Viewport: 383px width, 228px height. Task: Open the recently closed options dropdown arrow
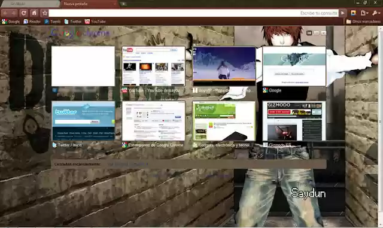point(324,33)
